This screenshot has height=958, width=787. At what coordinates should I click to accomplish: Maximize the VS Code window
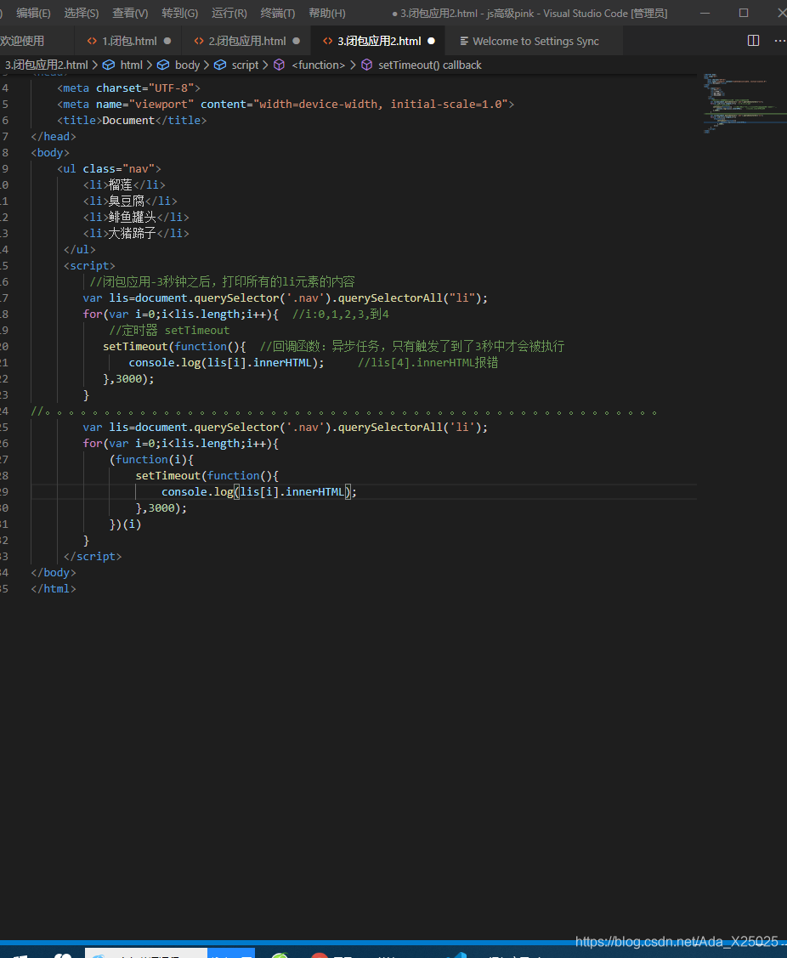pyautogui.click(x=743, y=13)
